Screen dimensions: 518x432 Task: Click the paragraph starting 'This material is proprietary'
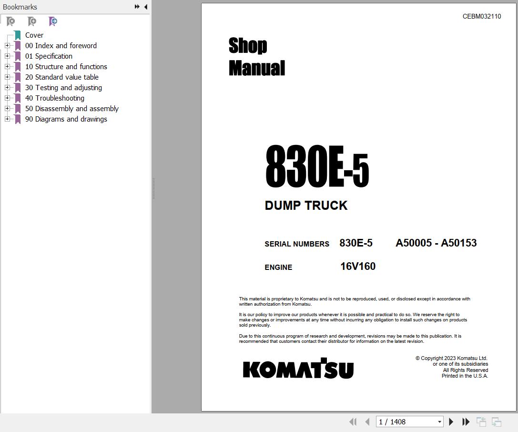[355, 301]
